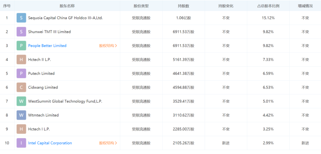This screenshot has width=321, height=154.
Task: Click the S avatar beside Shunwei TMT III
Action: click(21, 32)
